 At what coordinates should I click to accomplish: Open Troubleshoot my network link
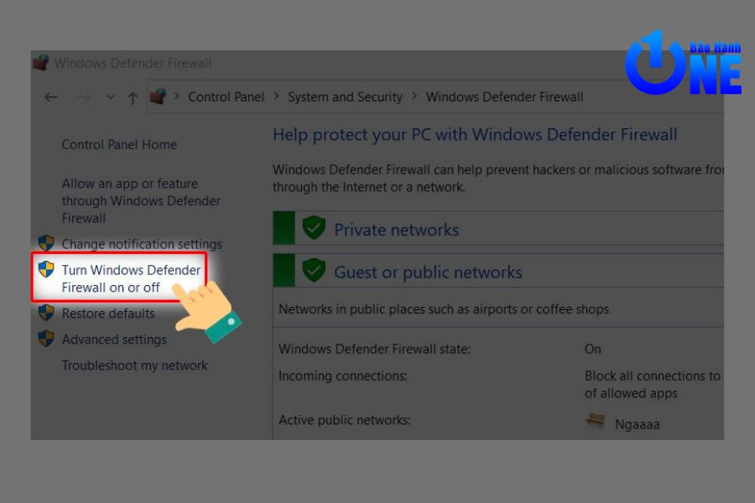pos(134,366)
